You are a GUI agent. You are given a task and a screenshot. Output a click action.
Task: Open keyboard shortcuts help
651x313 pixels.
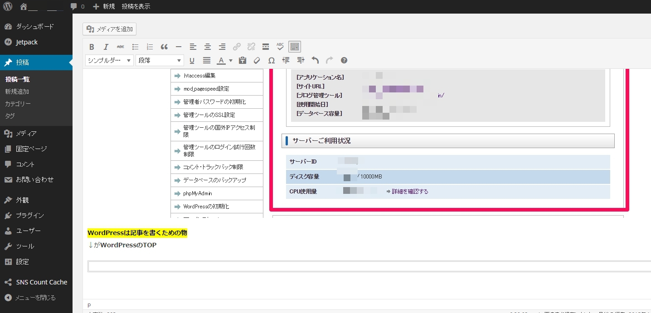click(x=344, y=60)
